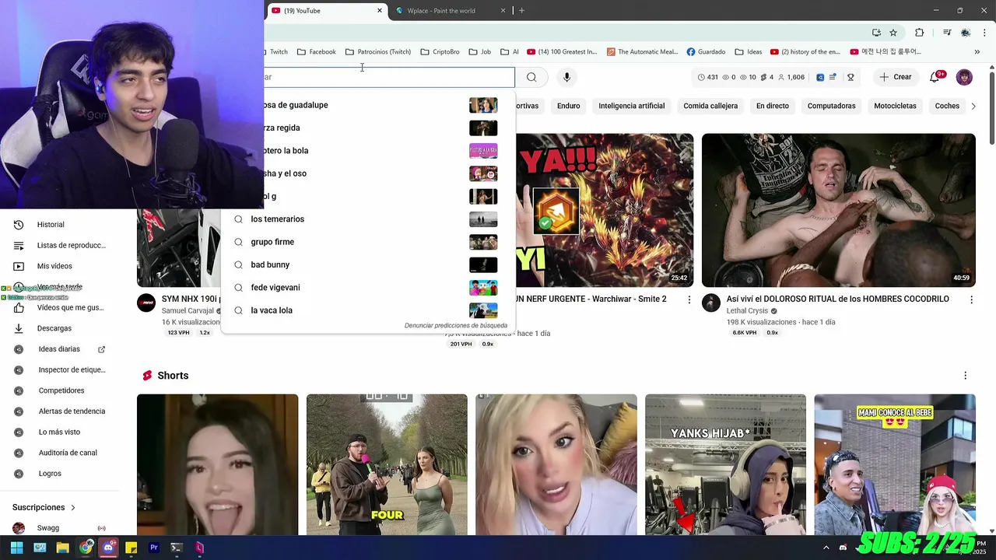Select Coches chip
996x560 pixels.
pyautogui.click(x=947, y=106)
